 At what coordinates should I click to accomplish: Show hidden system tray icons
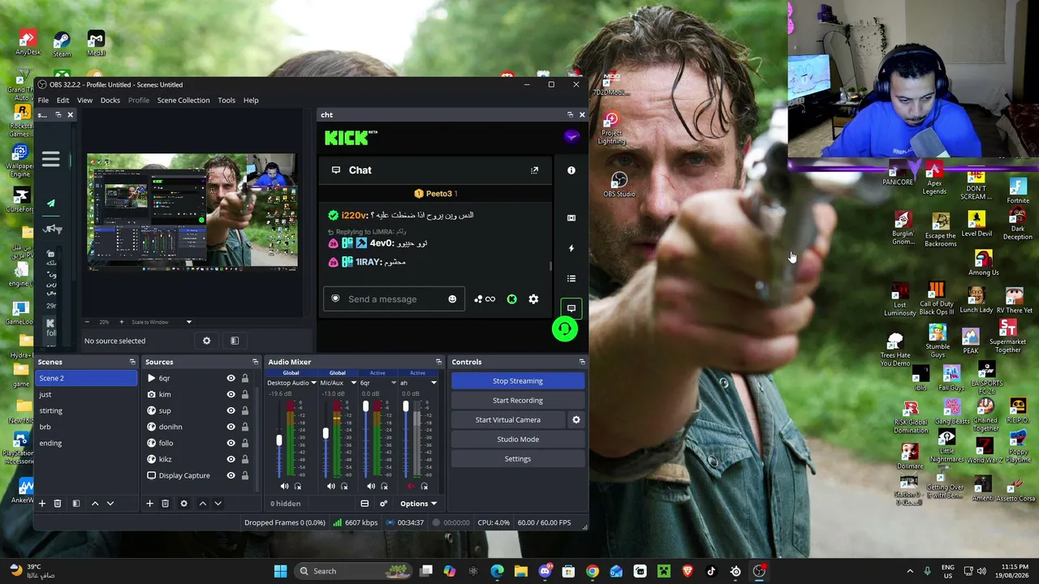tap(910, 571)
